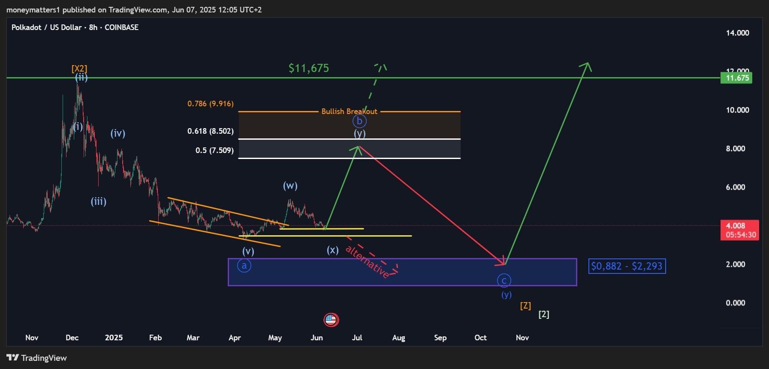Click the '0.618 (8.502)' Fibonacci label

(x=211, y=131)
